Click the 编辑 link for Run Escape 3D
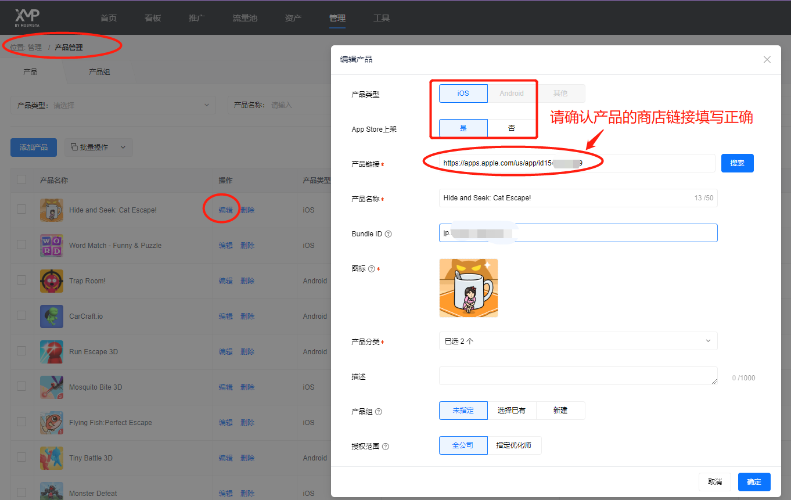 (225, 351)
